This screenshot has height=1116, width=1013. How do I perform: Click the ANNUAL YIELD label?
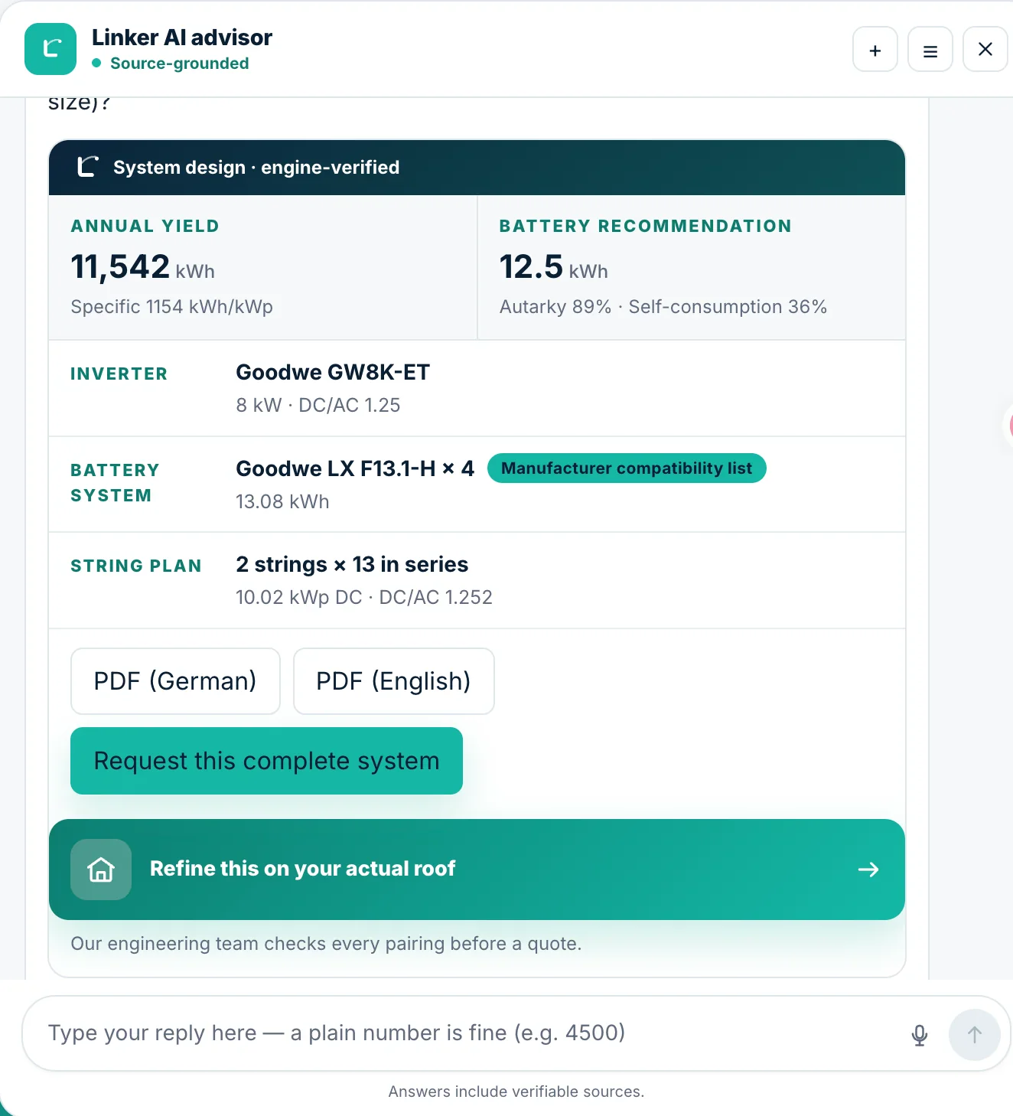point(145,227)
